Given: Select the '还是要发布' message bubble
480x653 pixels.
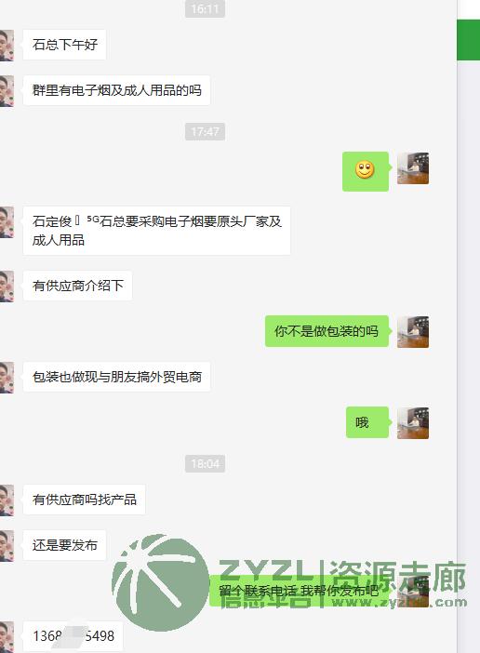Looking at the screenshot, I should point(64,545).
